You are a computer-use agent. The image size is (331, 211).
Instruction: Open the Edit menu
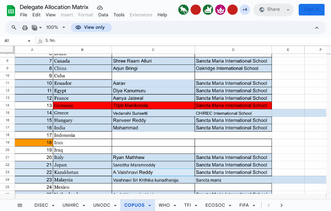(x=36, y=15)
